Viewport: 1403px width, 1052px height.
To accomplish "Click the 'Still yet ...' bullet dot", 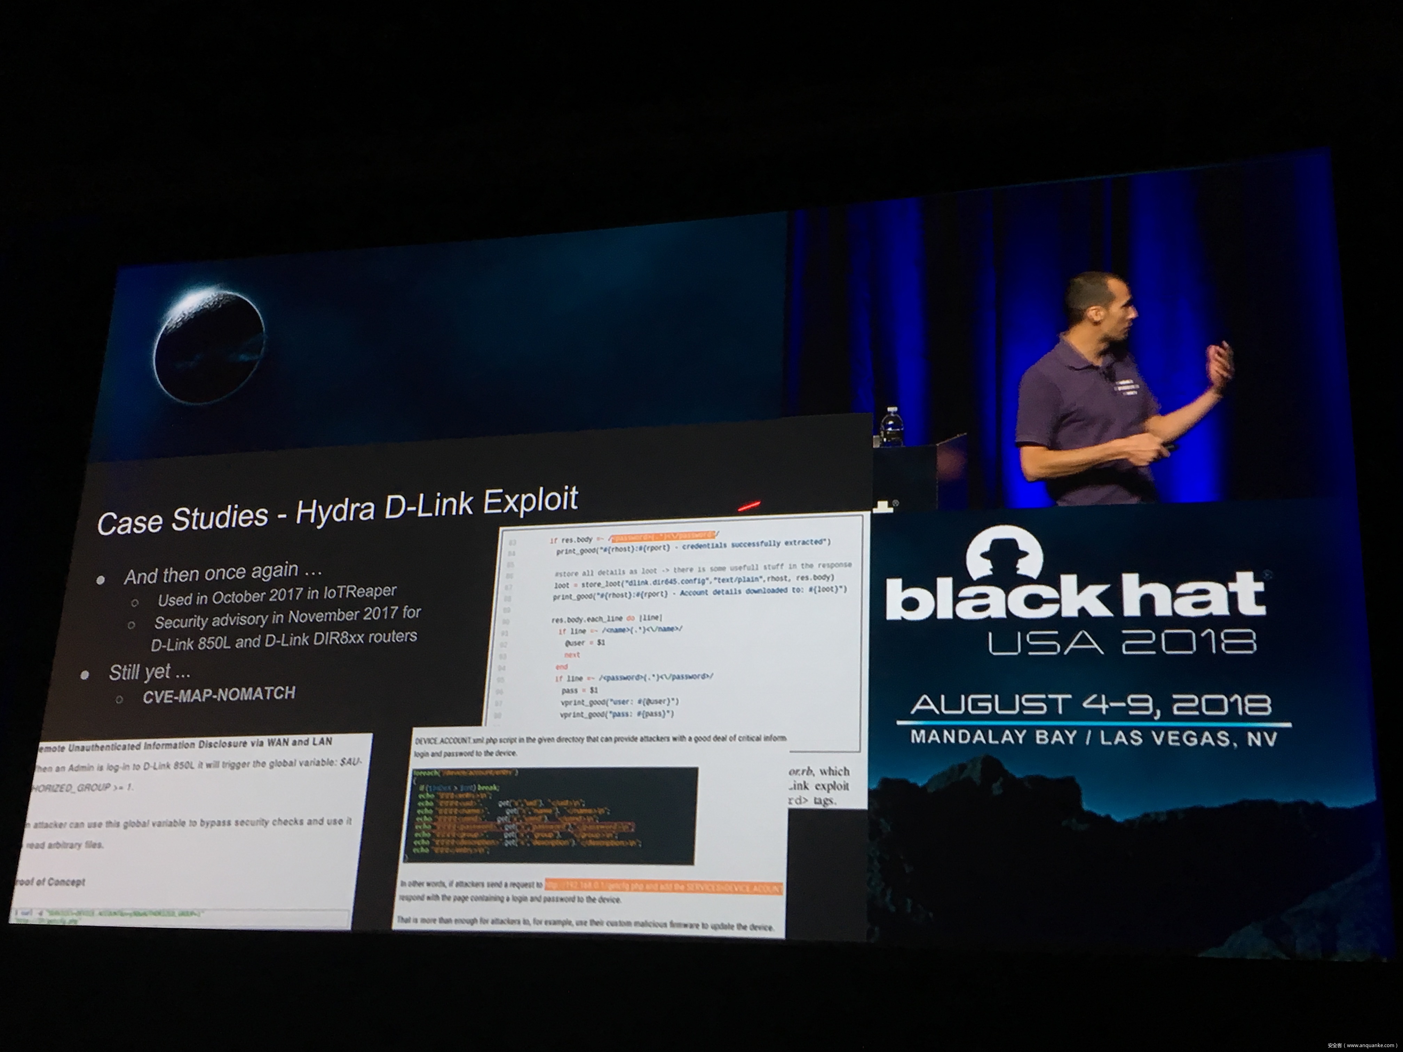I will [84, 675].
